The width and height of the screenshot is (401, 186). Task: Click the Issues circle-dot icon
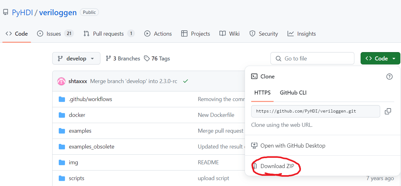click(x=40, y=34)
